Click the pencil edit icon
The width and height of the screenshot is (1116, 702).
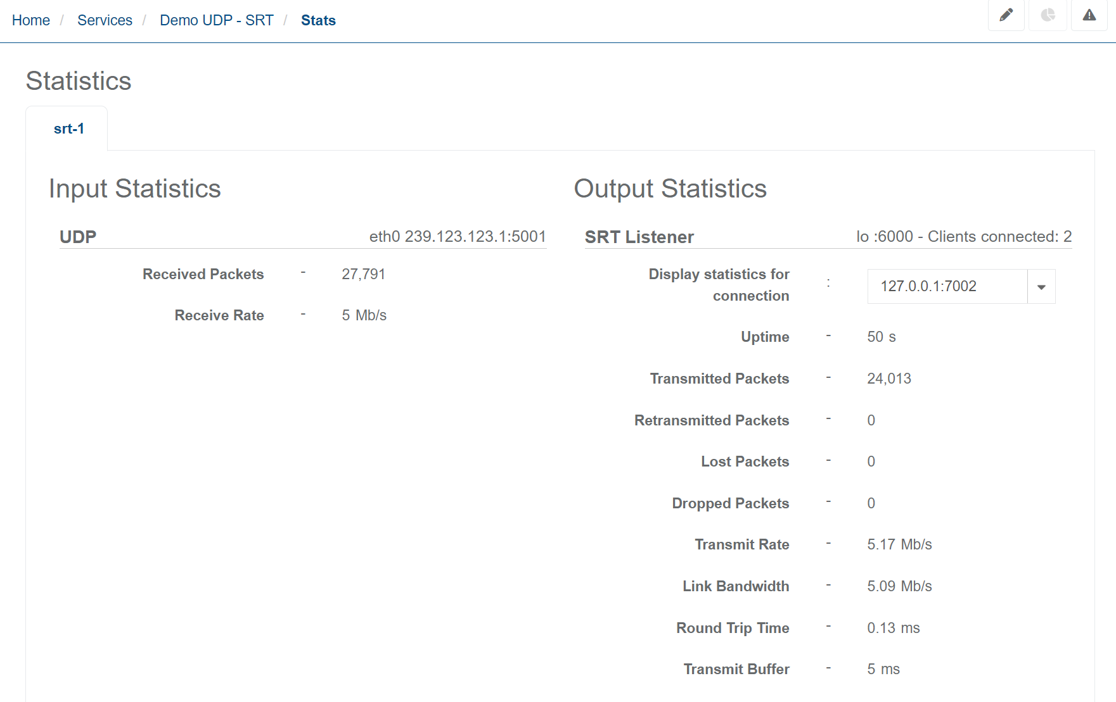tap(1006, 15)
